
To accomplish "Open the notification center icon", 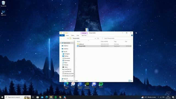I will point(173,97).
